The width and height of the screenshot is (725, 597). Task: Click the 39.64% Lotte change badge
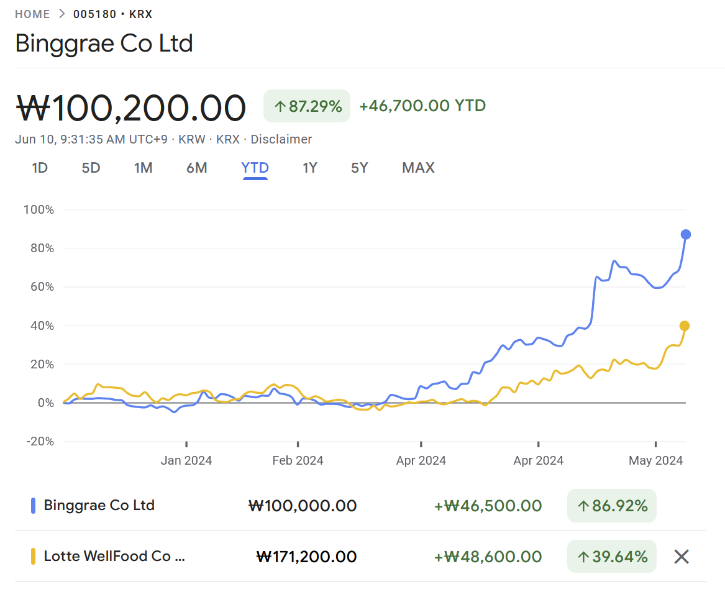tap(611, 557)
